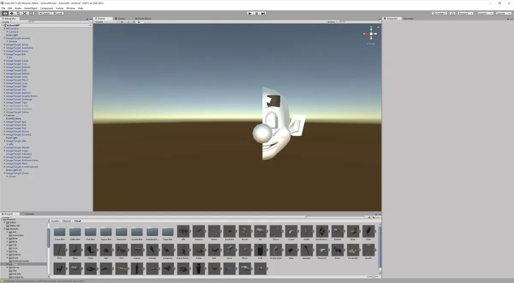Toggle pivot mode Center button
Image resolution: width=514 pixels, height=283 pixels.
click(45, 13)
